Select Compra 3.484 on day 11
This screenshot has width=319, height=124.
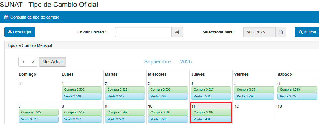click(x=211, y=112)
